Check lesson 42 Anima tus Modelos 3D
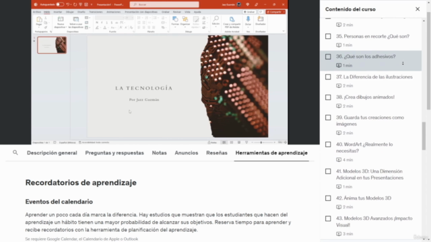 pyautogui.click(x=328, y=198)
